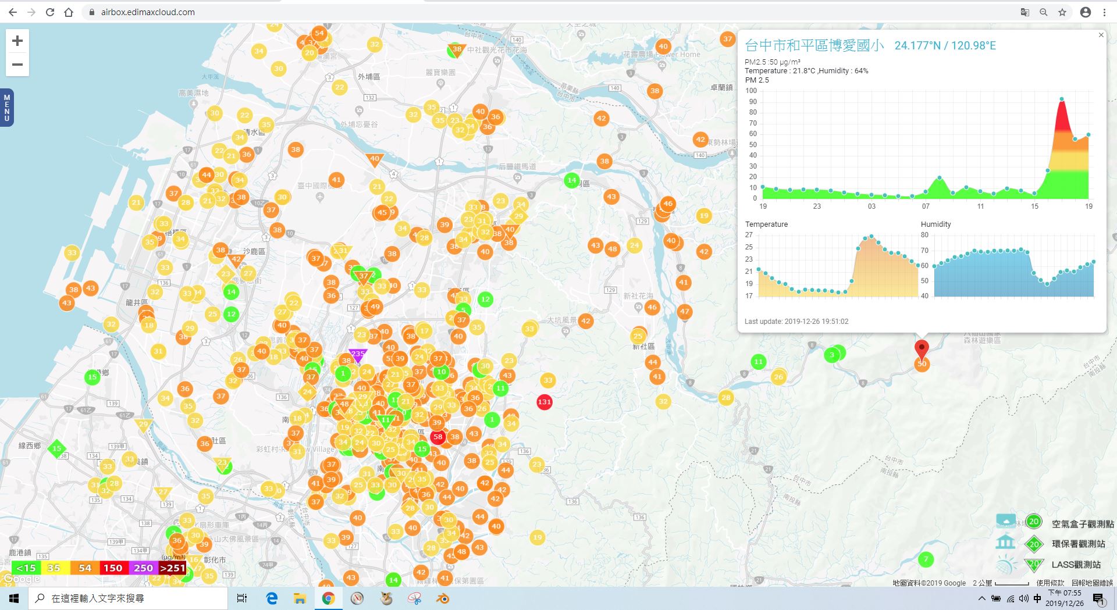Click the purple 250 legend swatch
The width and height of the screenshot is (1117, 610).
(x=143, y=568)
